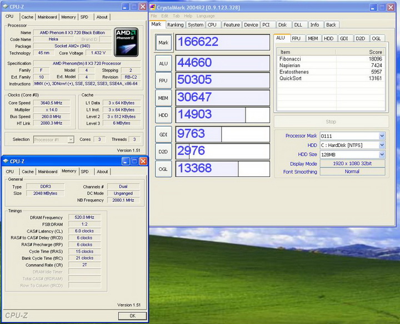Open the HDD drive selection dropdown
The height and width of the screenshot is (324, 400).
pyautogui.click(x=382, y=145)
